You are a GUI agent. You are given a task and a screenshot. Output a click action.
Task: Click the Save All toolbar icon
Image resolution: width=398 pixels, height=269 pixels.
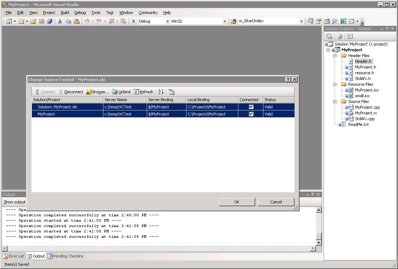tap(50, 21)
